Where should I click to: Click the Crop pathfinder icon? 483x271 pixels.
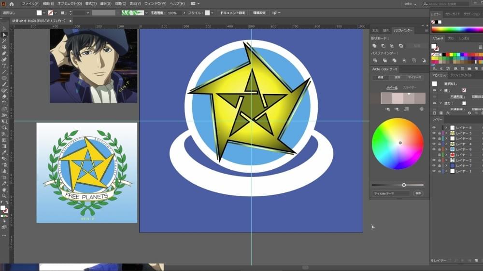pyautogui.click(x=404, y=61)
